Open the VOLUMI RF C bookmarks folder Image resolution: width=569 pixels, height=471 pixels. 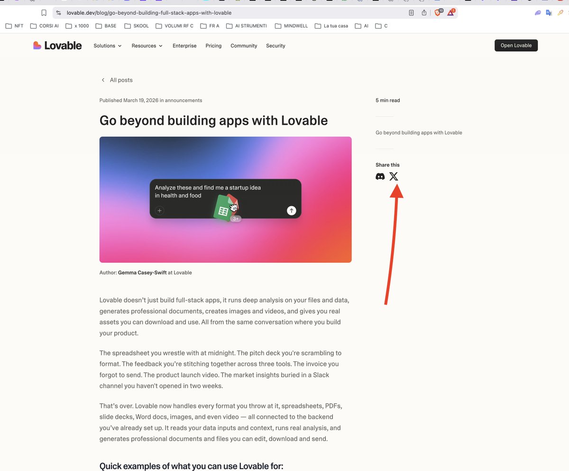point(174,26)
